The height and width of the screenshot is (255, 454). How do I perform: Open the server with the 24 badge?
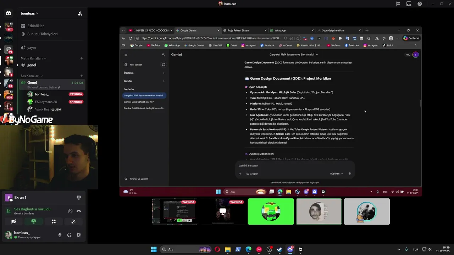[x=9, y=83]
